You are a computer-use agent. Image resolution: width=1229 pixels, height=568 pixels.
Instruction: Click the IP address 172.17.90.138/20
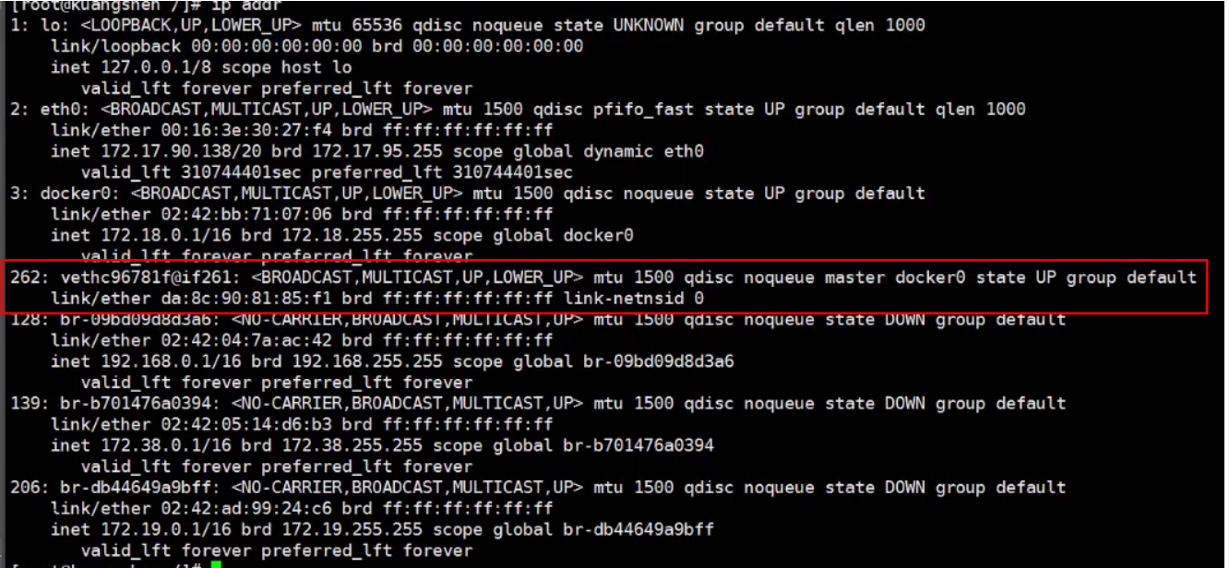[x=182, y=151]
